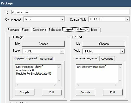Screen dimensions: 131x103
Task: Click the right scroll arrow in On End script box
Action: [116, 84]
